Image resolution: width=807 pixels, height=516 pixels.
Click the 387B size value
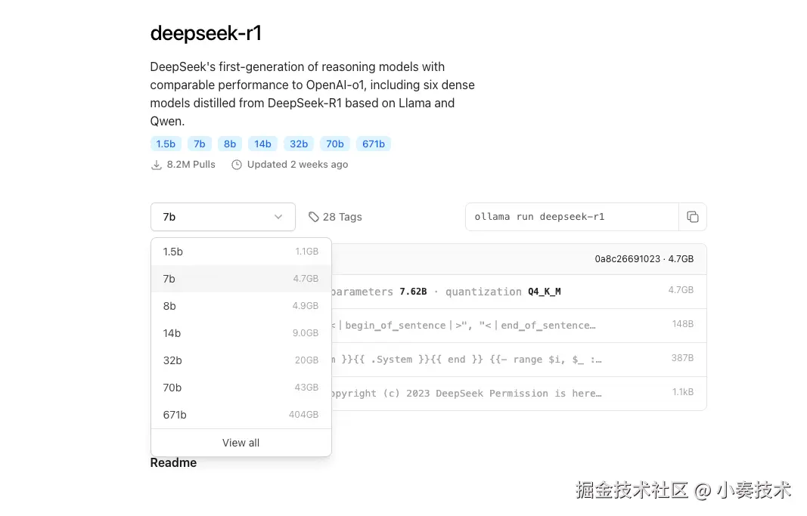682,357
